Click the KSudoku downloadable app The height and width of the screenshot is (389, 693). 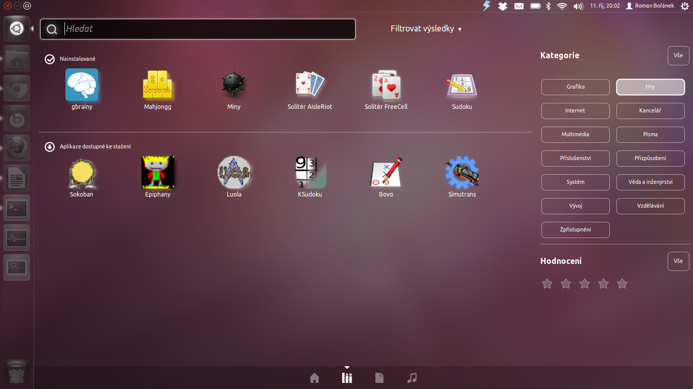(x=309, y=173)
